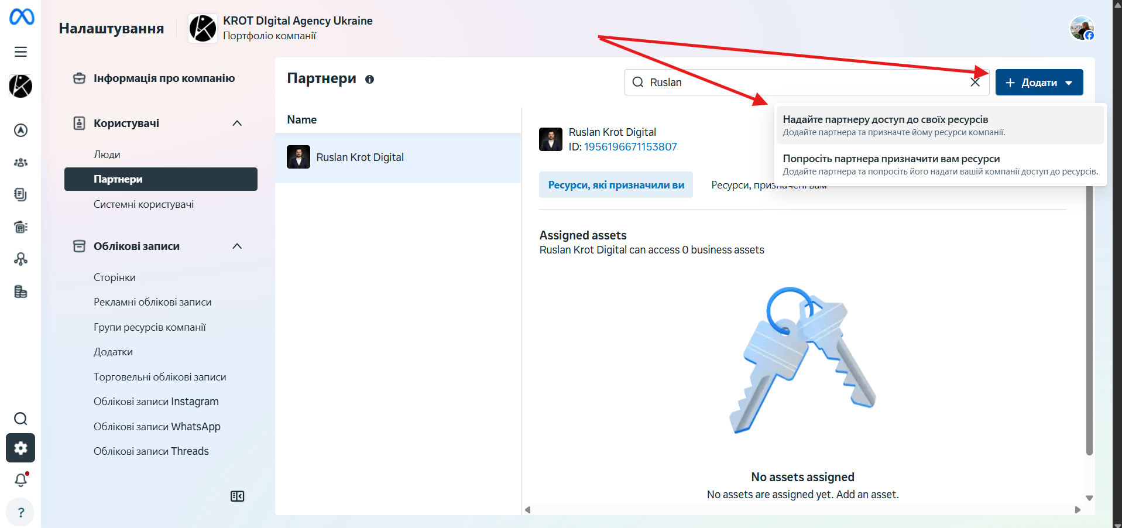Screen dimensions: 1122x528
Task: Click the KROT business avatar in left rail
Action: click(20, 86)
